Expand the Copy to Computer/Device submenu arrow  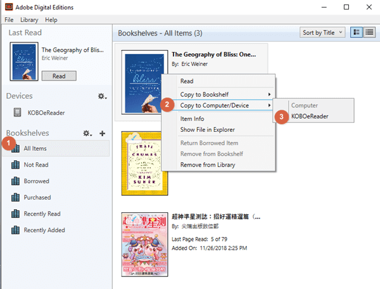coord(269,105)
